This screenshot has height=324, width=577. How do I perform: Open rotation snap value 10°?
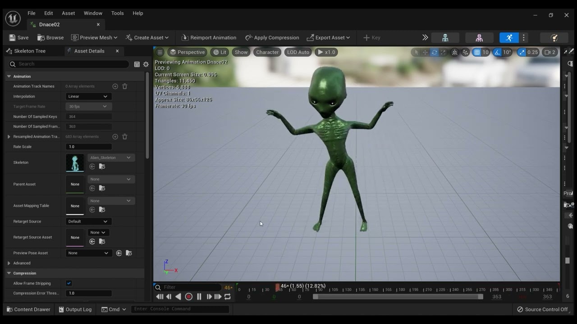click(507, 52)
